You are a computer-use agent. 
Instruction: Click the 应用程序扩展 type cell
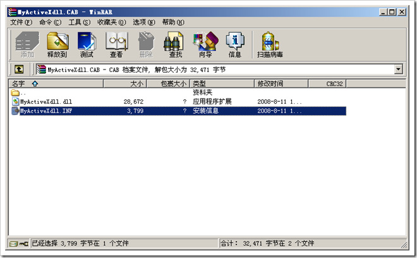[212, 101]
